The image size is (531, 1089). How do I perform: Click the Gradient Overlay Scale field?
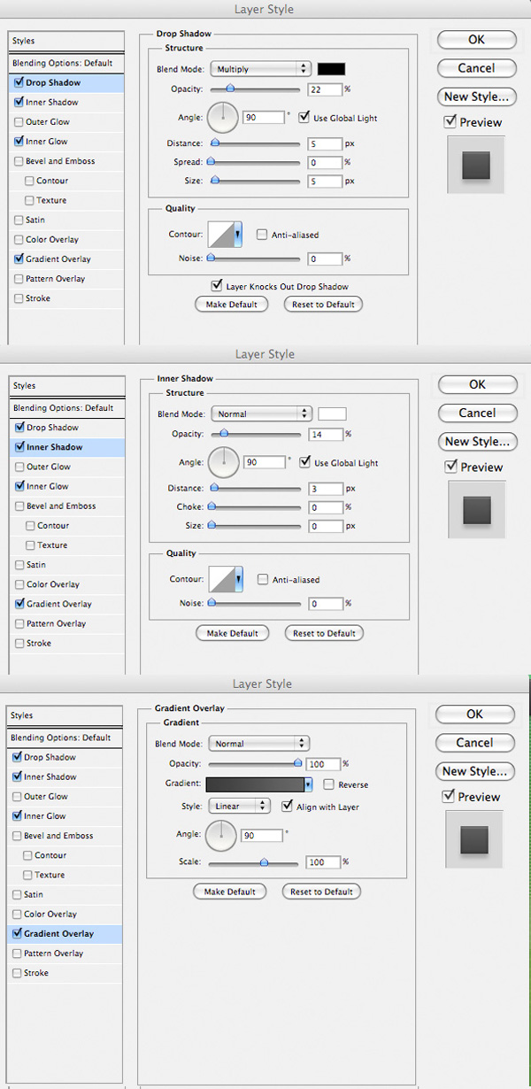(x=323, y=861)
